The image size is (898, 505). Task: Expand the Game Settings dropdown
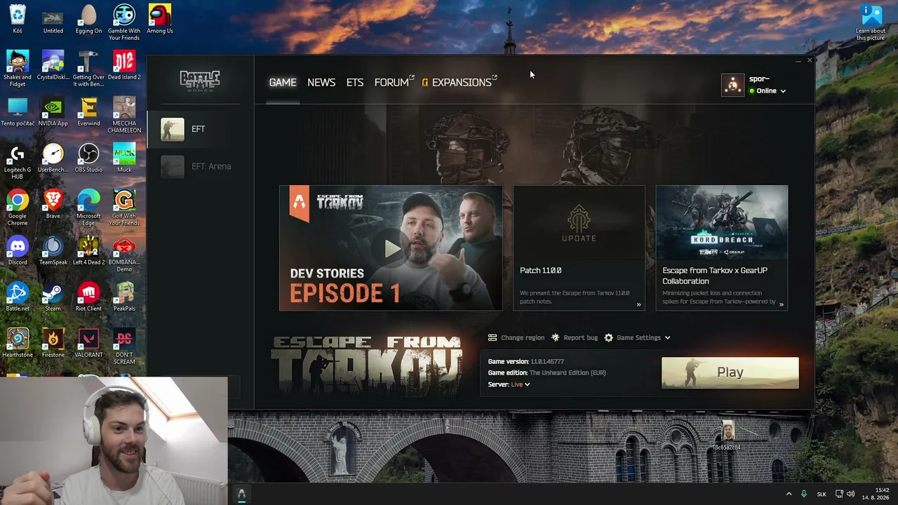pyautogui.click(x=638, y=337)
